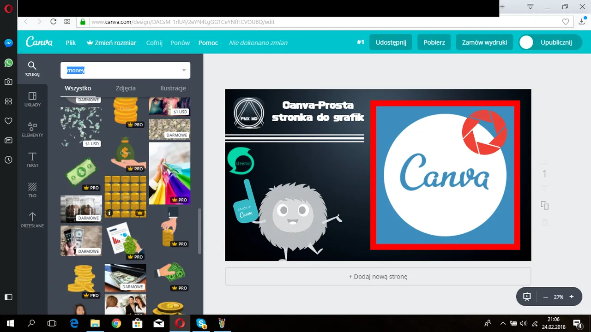Move page up arrow

click(x=544, y=162)
